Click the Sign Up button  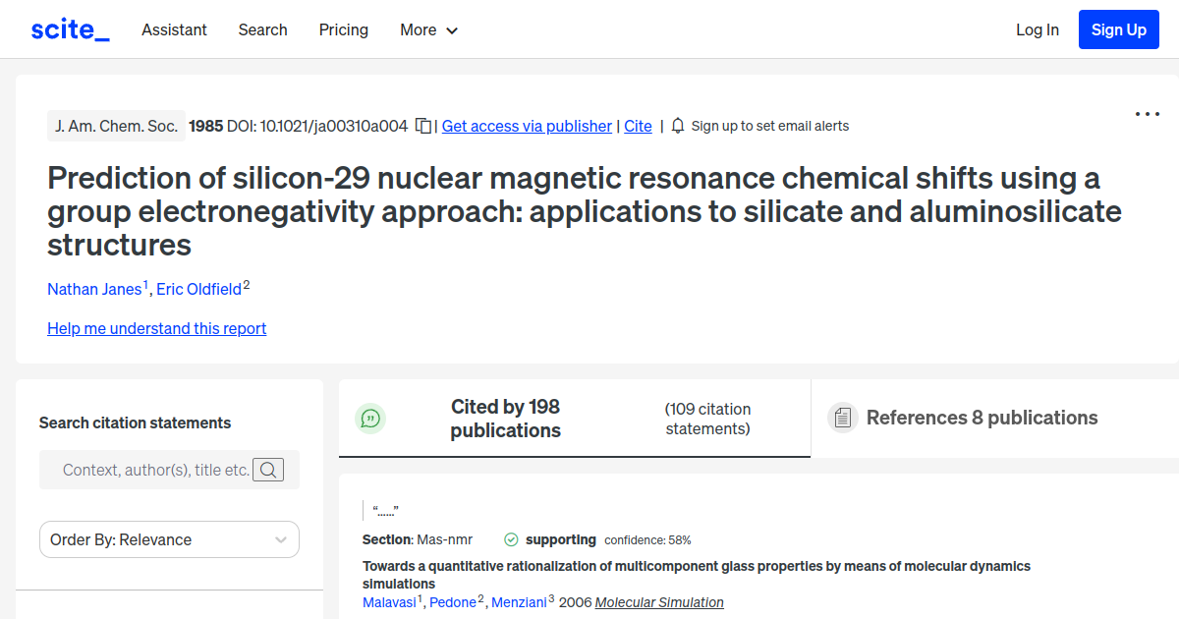[1118, 28]
